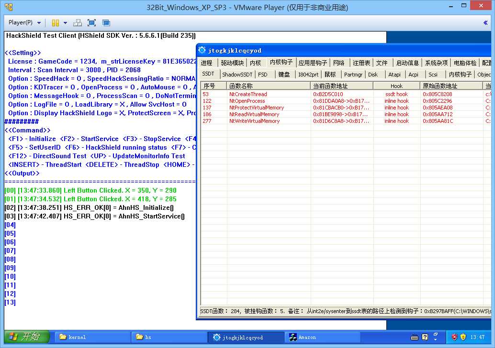Switch to the Partmgr sub-tab
This screenshot has height=348, width=495.
coord(353,75)
